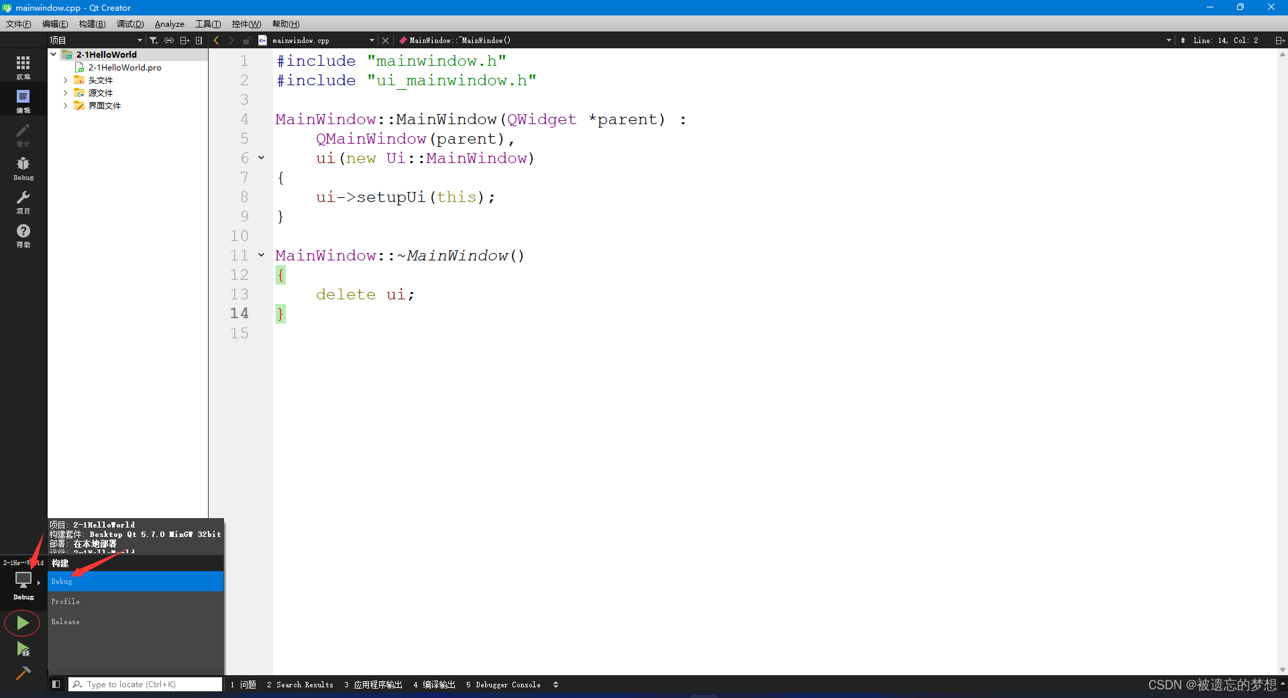Go back in editor navigation history
Screen dimensions: 1288x698
click(x=216, y=40)
